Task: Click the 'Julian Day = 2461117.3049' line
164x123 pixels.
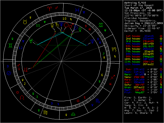Action: (143, 23)
